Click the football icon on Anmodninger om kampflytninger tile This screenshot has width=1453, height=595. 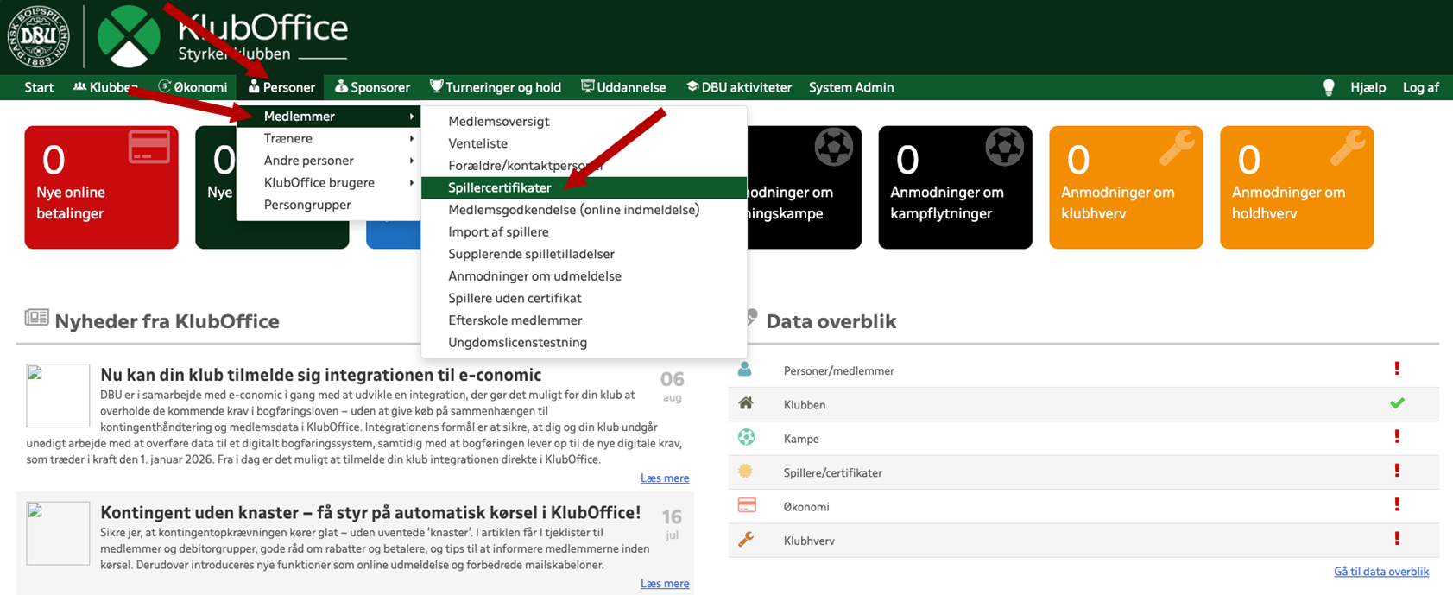[x=1004, y=149]
